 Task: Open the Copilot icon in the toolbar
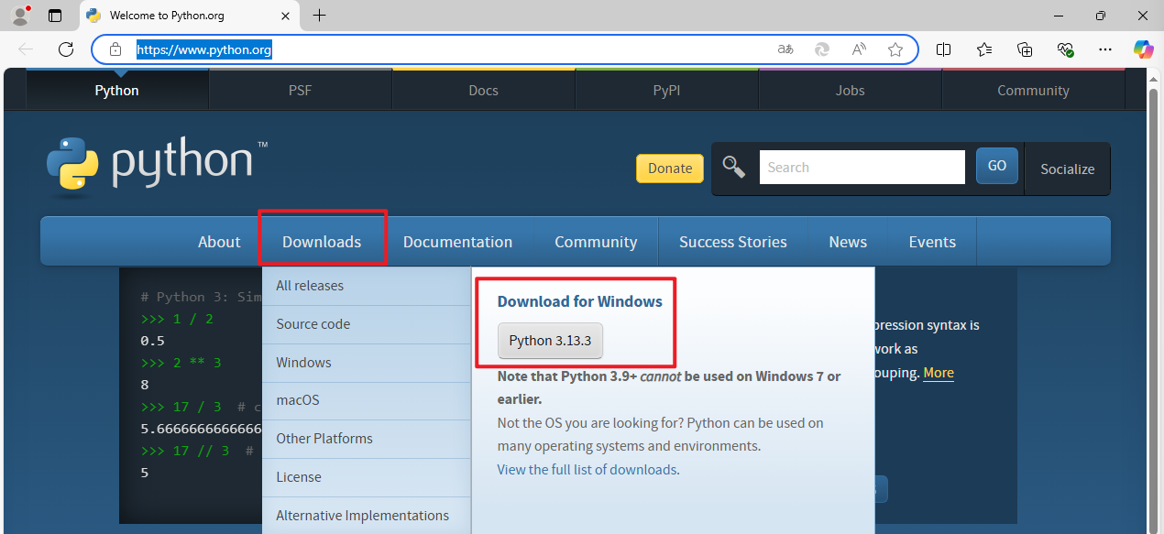(1143, 49)
